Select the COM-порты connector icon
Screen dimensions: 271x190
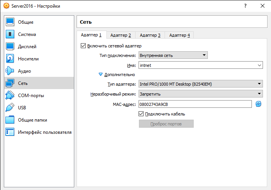tap(10, 96)
